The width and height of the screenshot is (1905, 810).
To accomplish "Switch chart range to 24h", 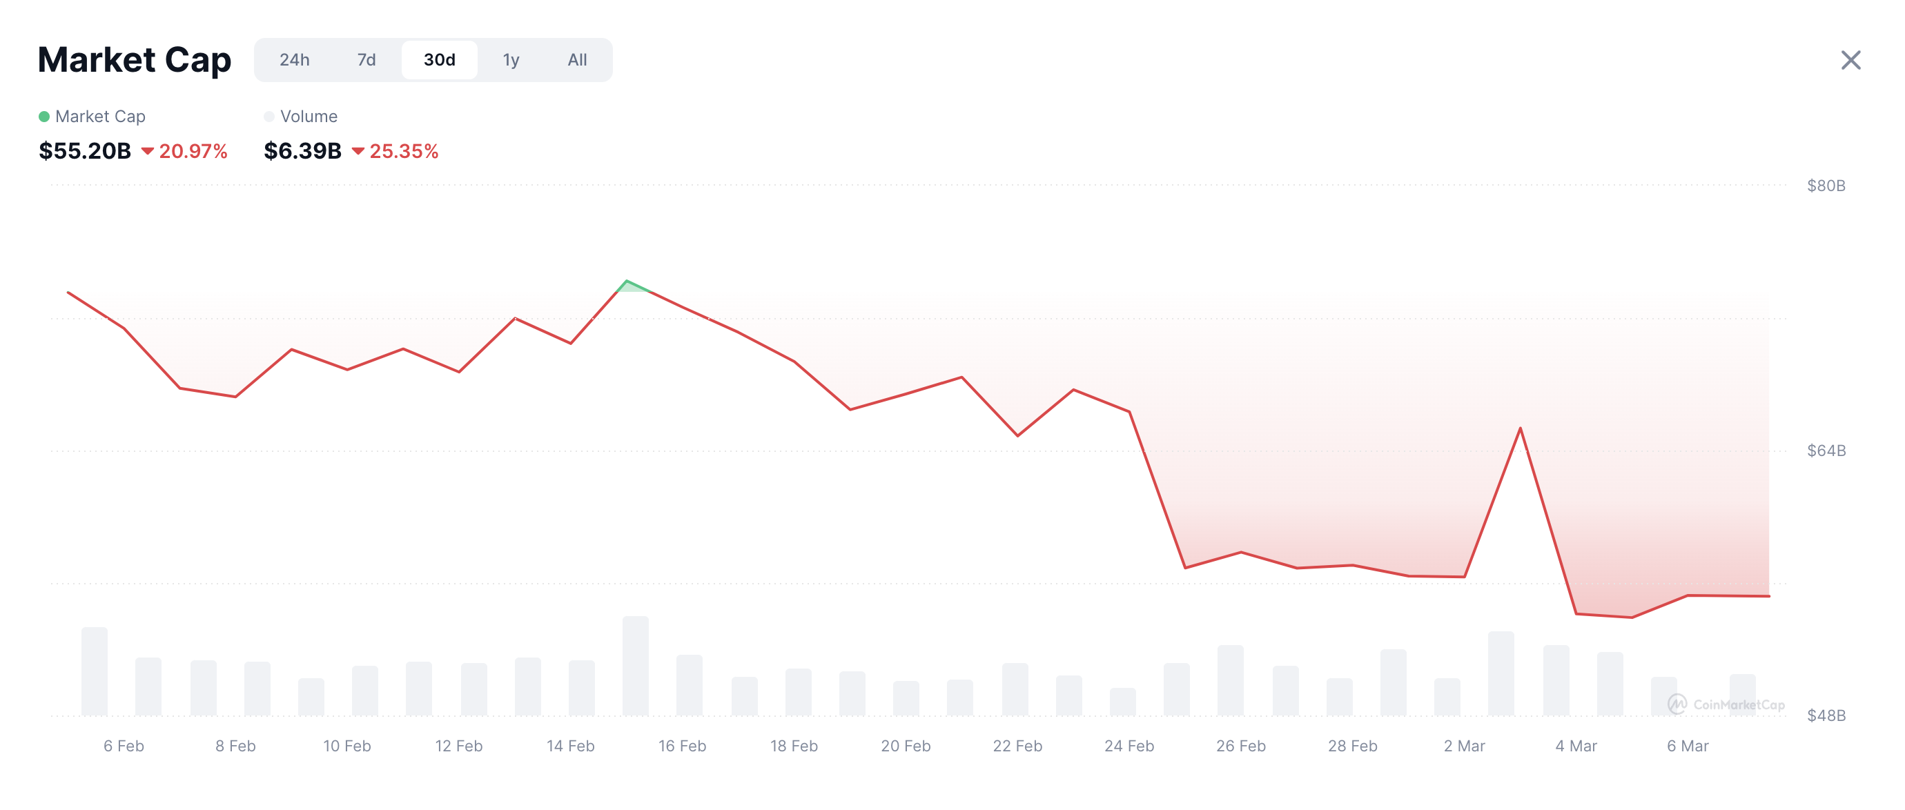I will coord(294,60).
